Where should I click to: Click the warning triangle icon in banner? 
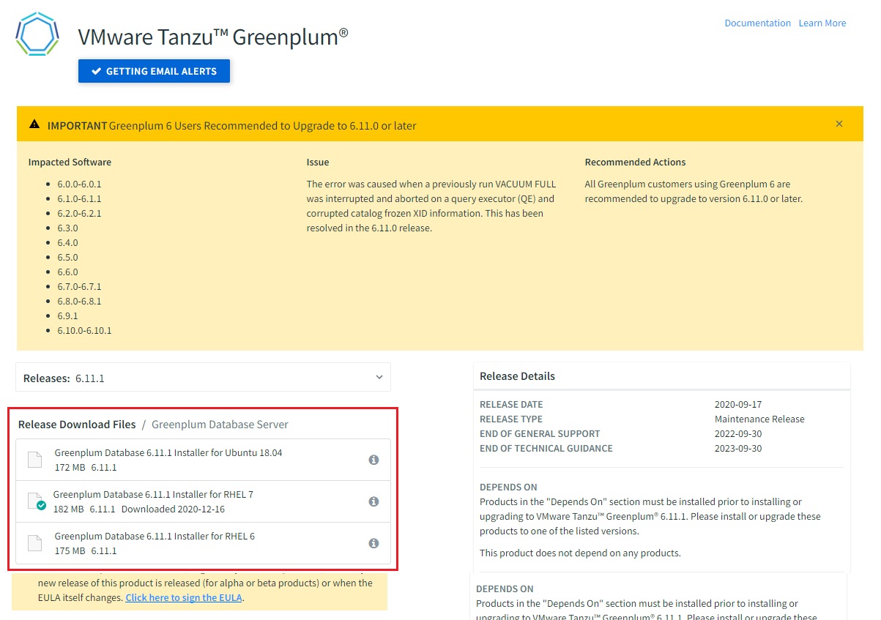coord(34,124)
